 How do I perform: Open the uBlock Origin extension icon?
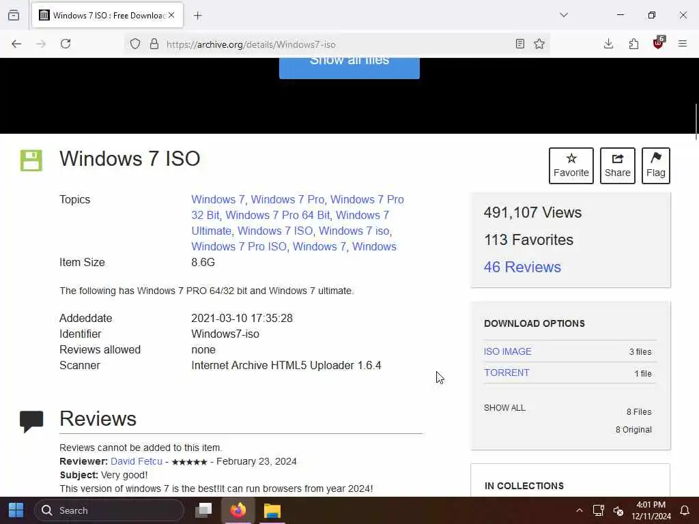(x=659, y=43)
